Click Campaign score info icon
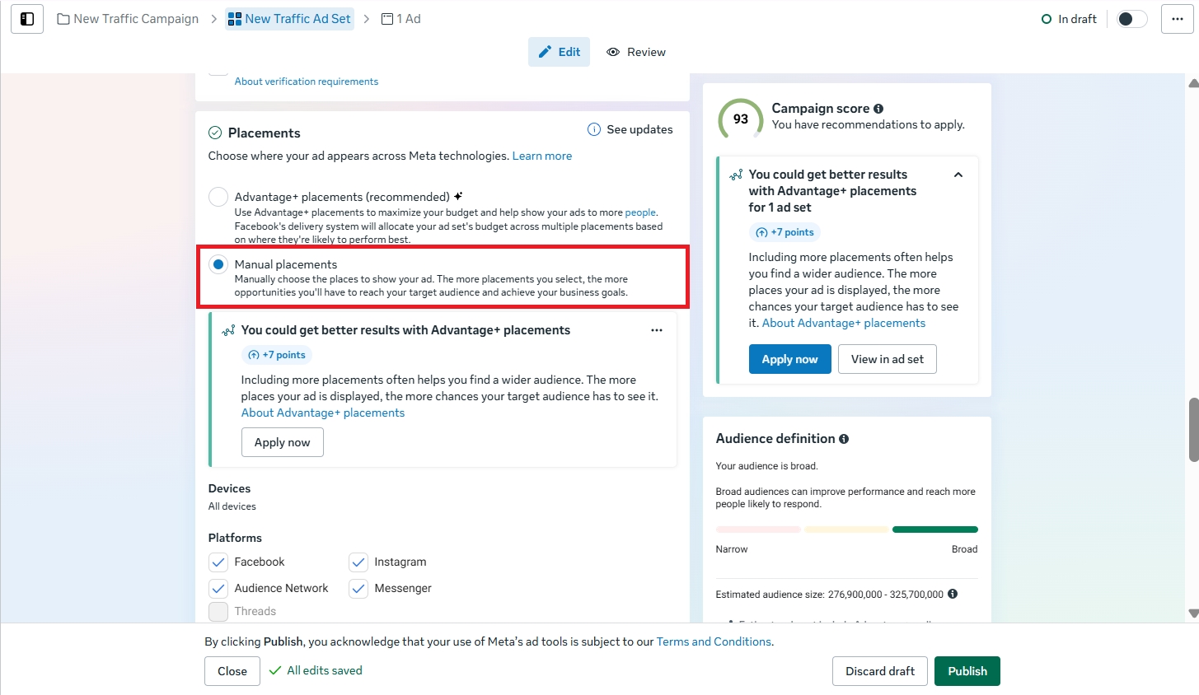Viewport: 1199px width, 695px height. coord(878,109)
